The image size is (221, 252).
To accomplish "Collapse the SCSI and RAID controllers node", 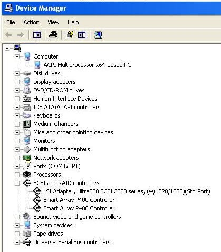I will [17, 183].
